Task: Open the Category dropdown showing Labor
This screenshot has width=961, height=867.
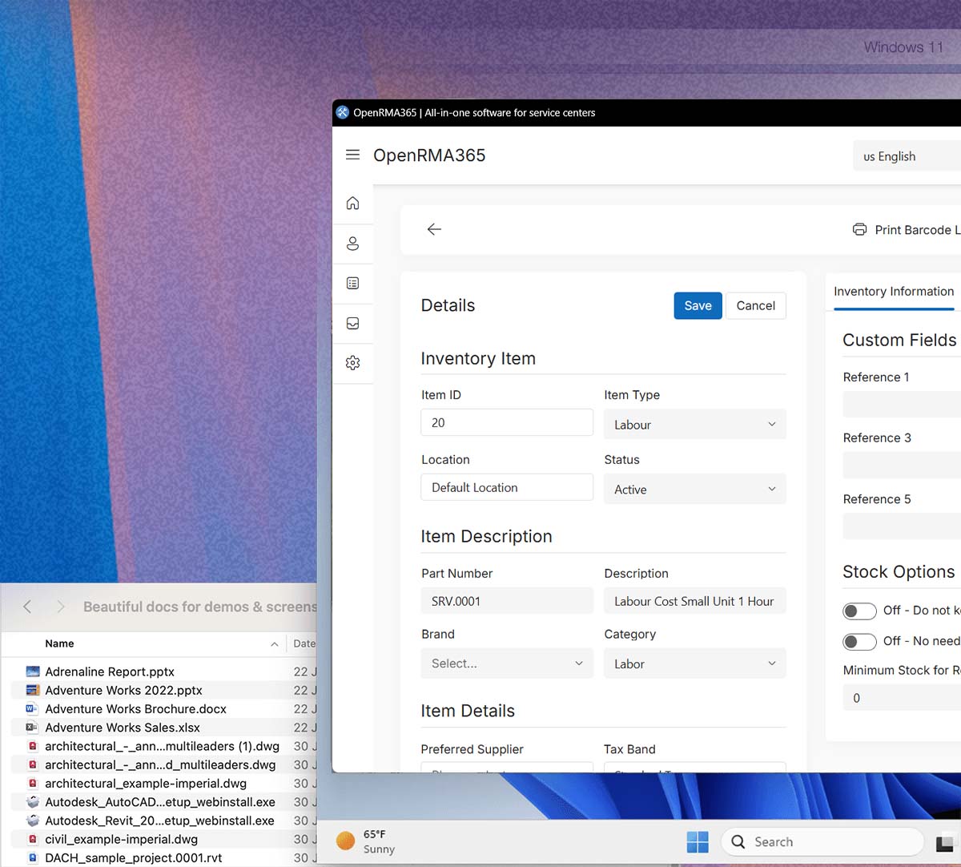Action: 694,663
